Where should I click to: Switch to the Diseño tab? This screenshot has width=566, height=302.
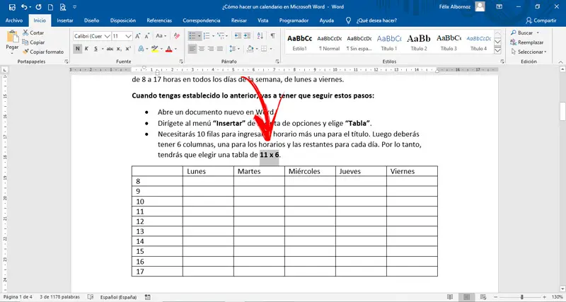[92, 21]
